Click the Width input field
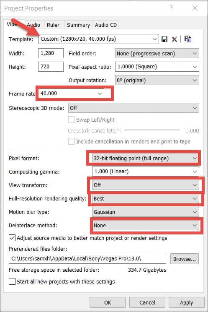The width and height of the screenshot is (208, 312). tap(51, 53)
